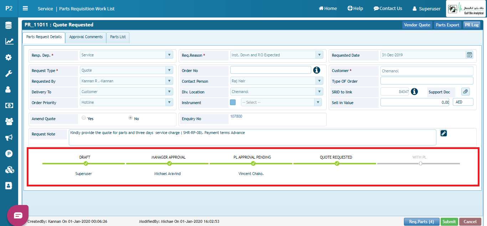487x226 pixels.
Task: Click the SRID to link field
Action: (x=395, y=92)
